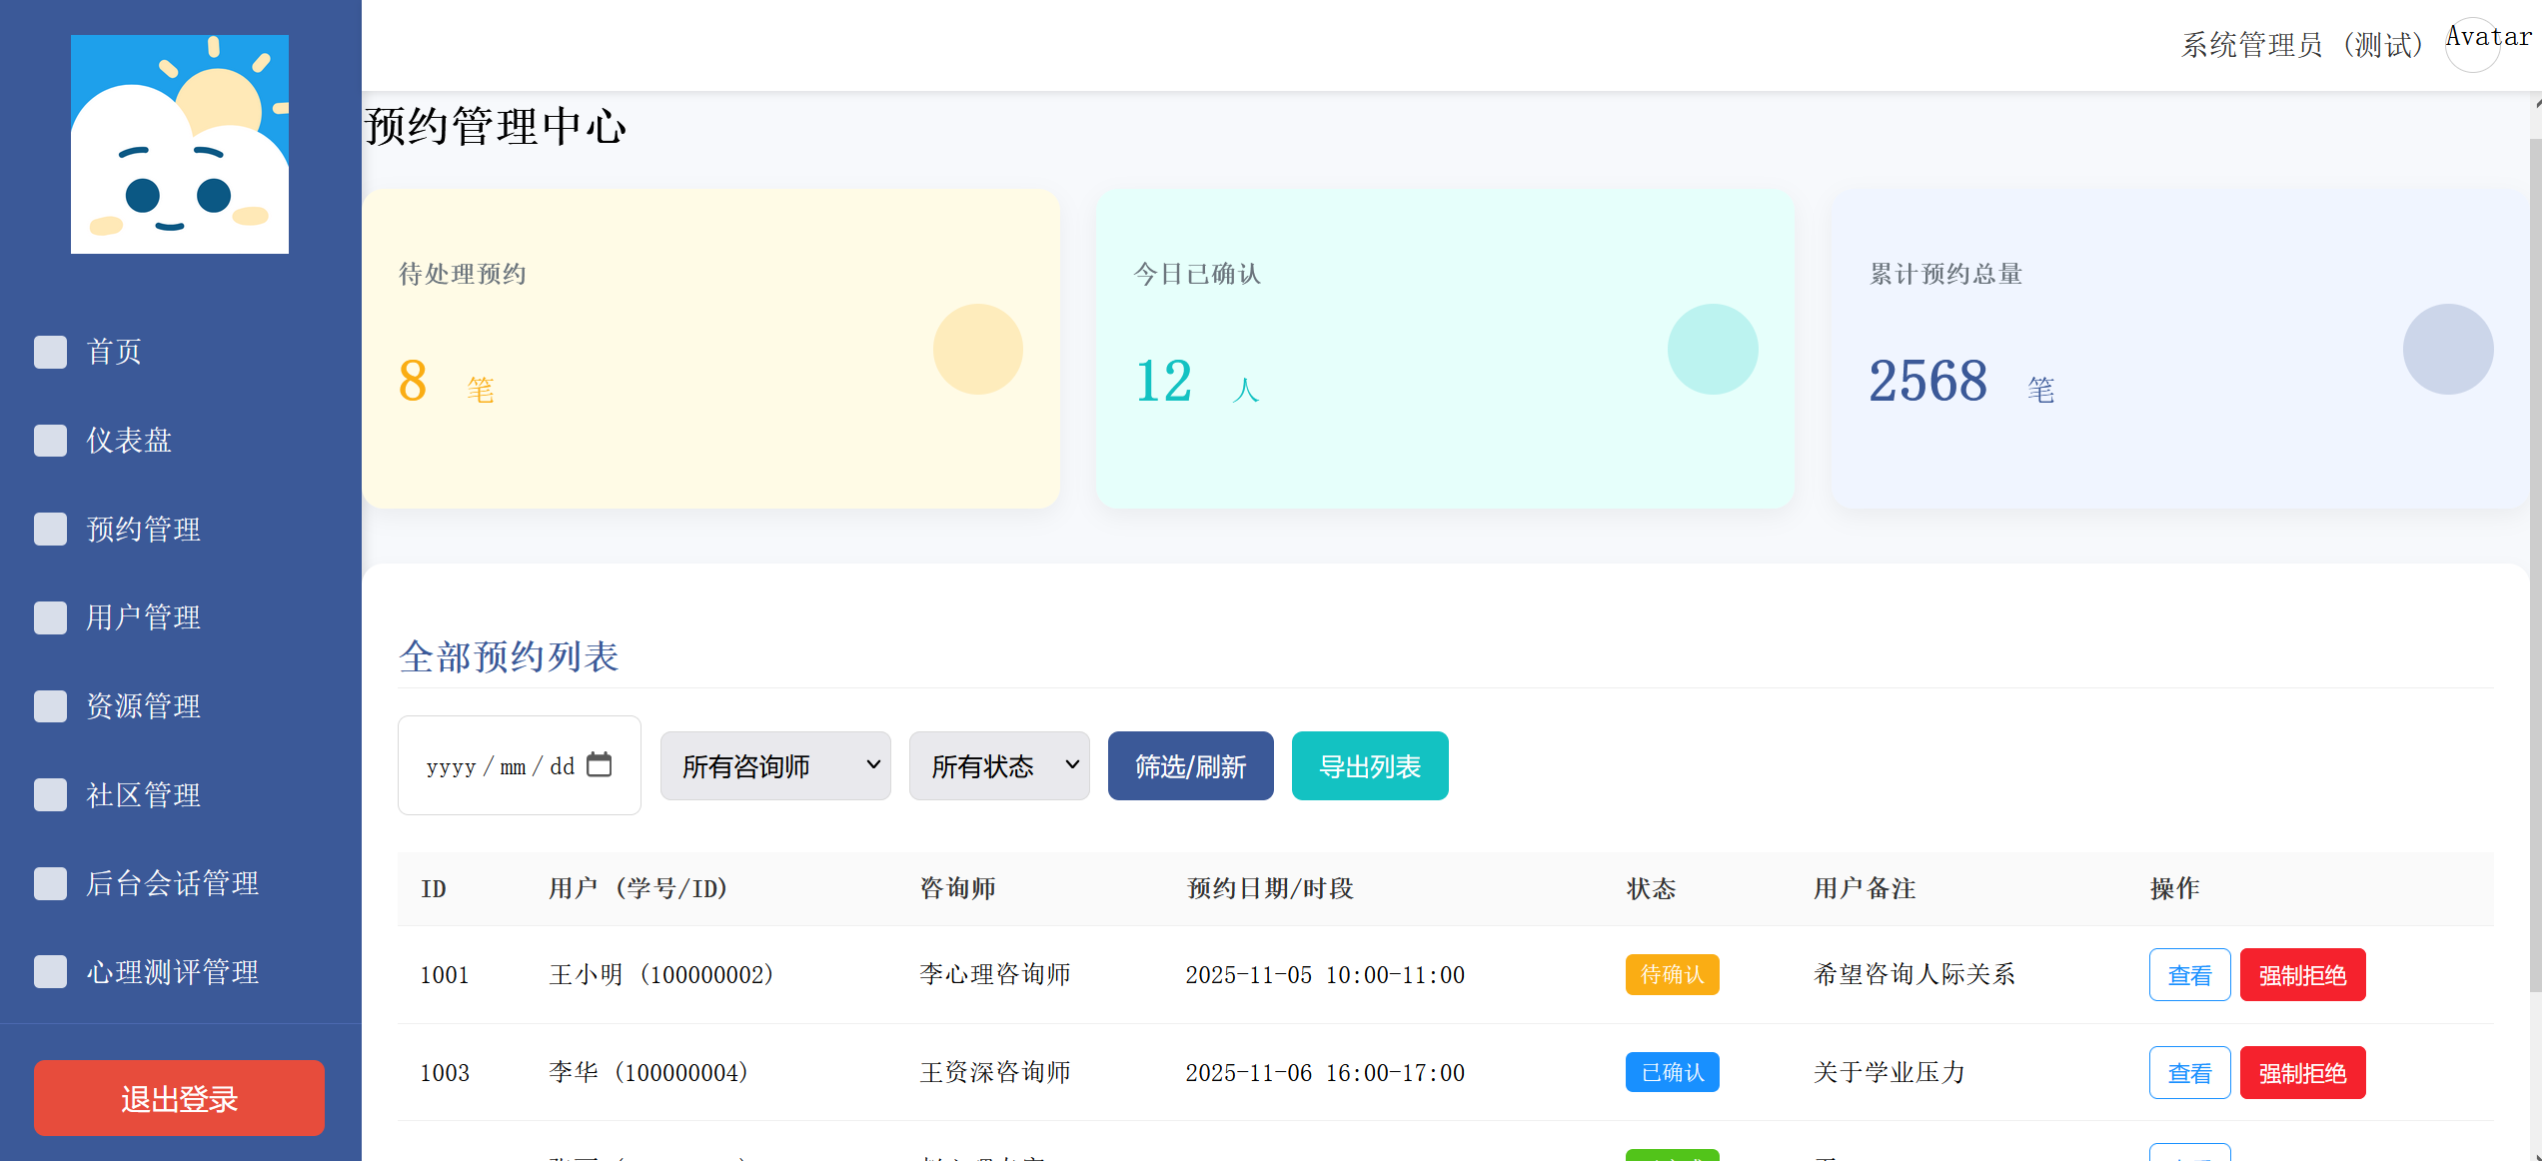Click the calendar icon in date field
Viewport: 2542px width, 1161px height.
(x=599, y=764)
